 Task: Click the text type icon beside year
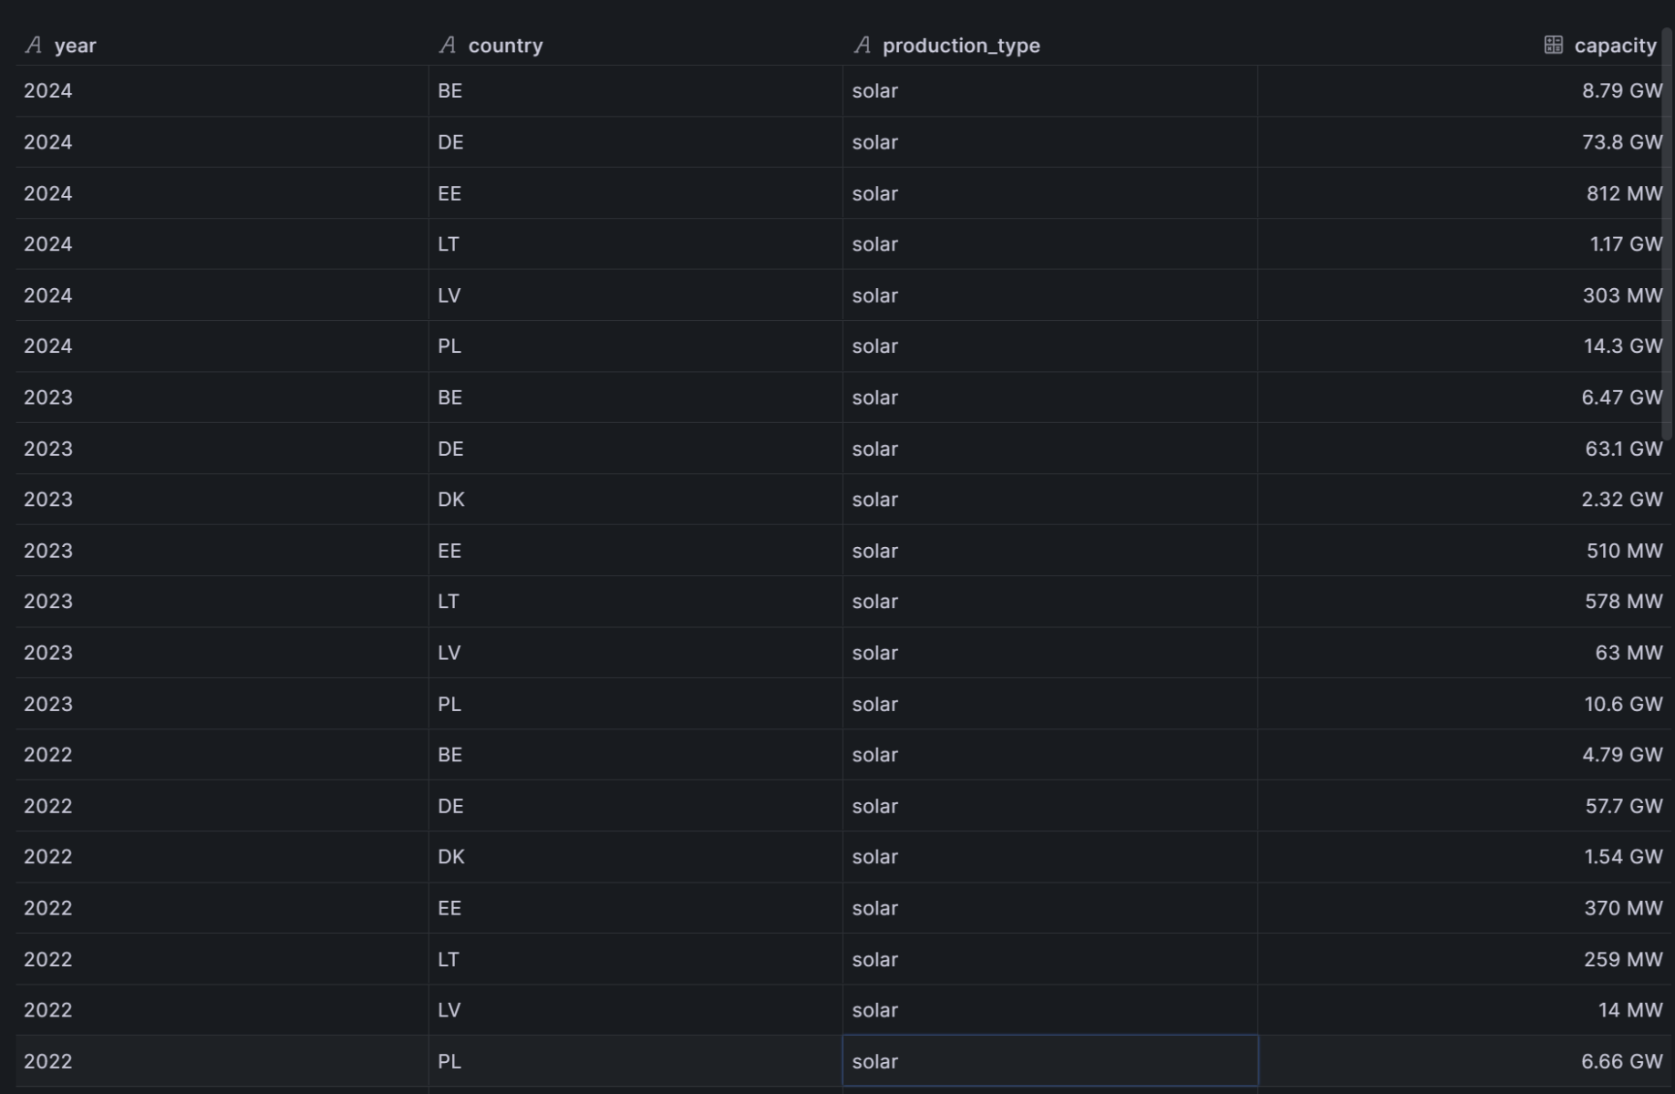[x=34, y=46]
